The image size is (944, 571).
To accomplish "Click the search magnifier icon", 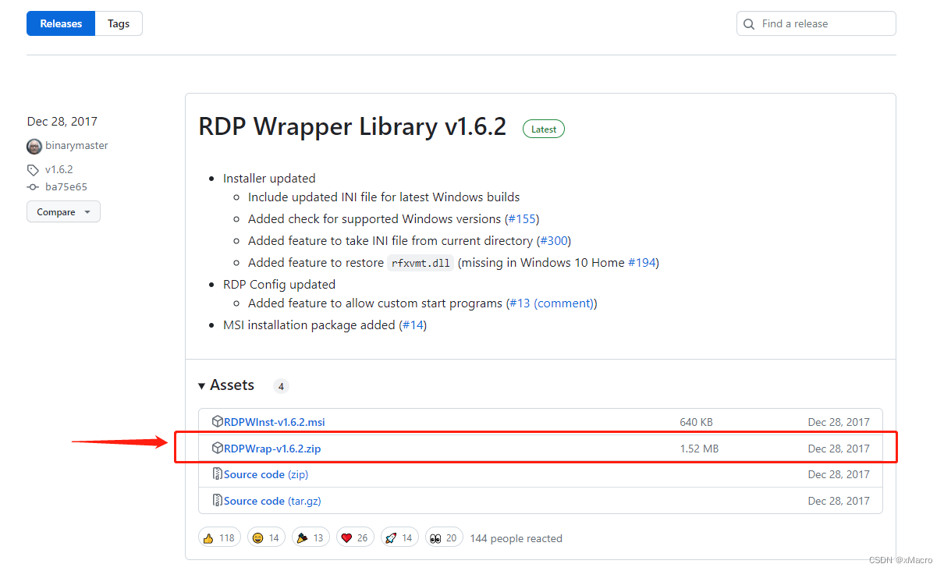I will (x=749, y=24).
